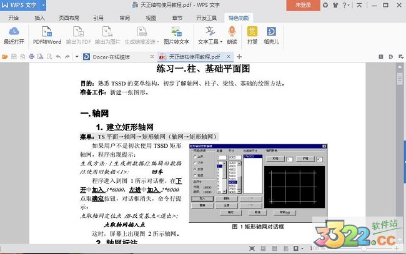This screenshot has width=406, height=254.
Task: Click the Docer D icon right of tab bar
Action: [391, 57]
